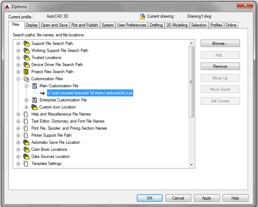Screen dimensions: 258x207
Task: Expand Automatic Save File Location node
Action: pyautogui.click(x=18, y=142)
